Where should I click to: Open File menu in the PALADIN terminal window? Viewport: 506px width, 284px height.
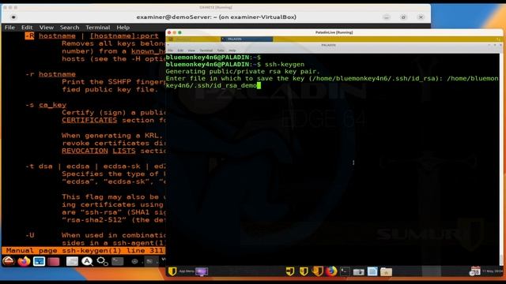(x=171, y=50)
